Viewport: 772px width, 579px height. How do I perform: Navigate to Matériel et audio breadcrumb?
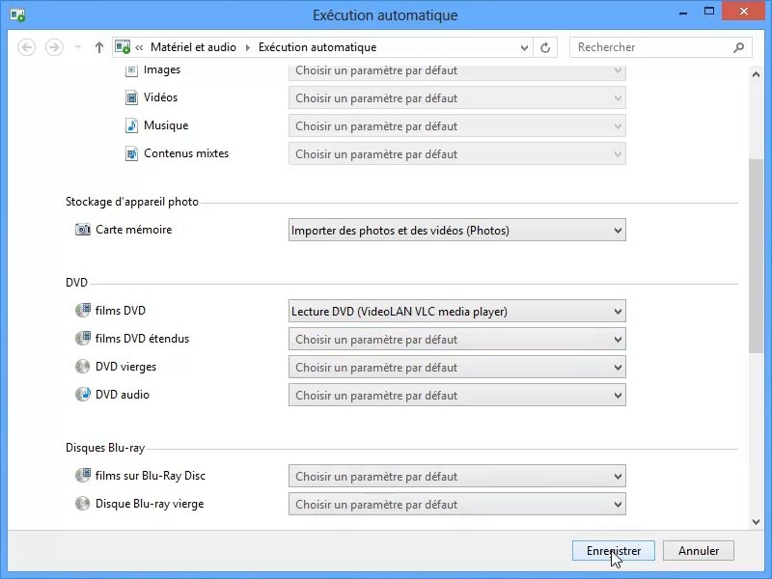[x=194, y=47]
